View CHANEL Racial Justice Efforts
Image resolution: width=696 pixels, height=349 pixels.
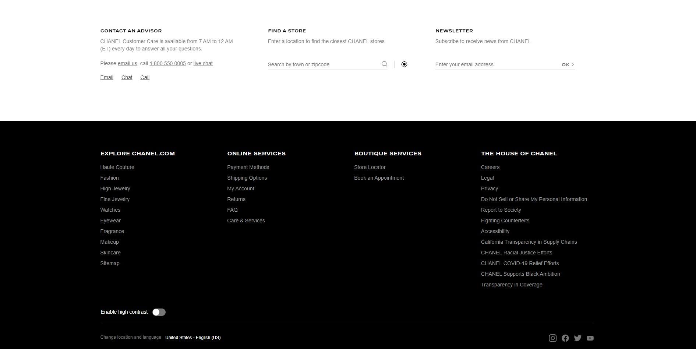click(x=516, y=253)
